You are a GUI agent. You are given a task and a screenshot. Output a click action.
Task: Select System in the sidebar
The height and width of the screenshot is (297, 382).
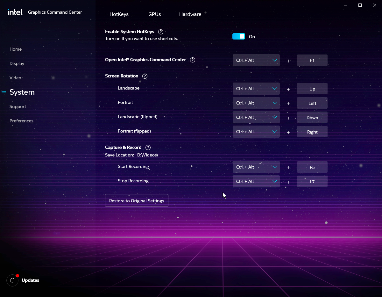pyautogui.click(x=22, y=92)
